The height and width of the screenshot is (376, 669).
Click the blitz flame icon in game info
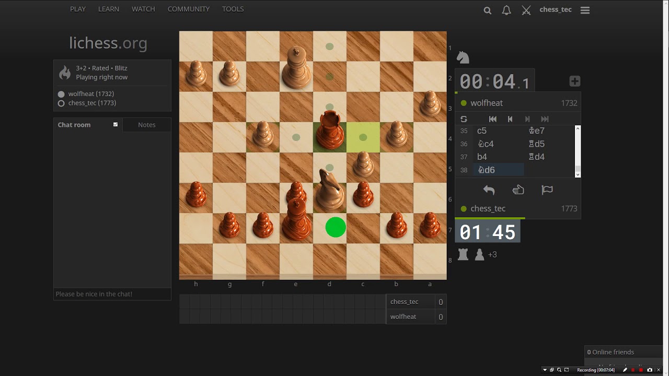pos(65,73)
